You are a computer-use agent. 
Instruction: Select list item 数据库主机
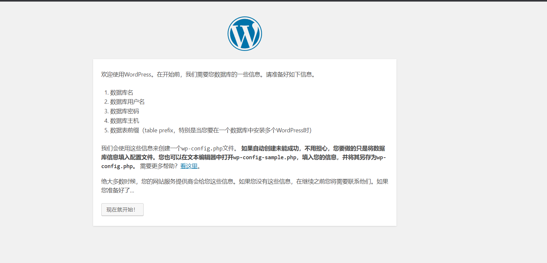(x=125, y=121)
